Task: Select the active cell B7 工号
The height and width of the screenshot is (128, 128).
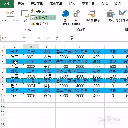Action: tap(31, 81)
